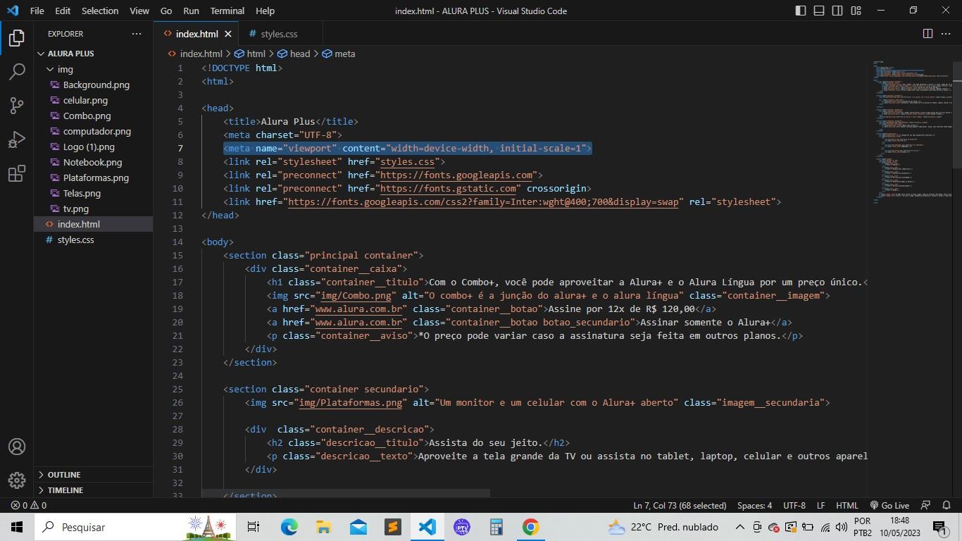Screen dimensions: 962x541
Task: Open the Source Control view
Action: tap(17, 105)
